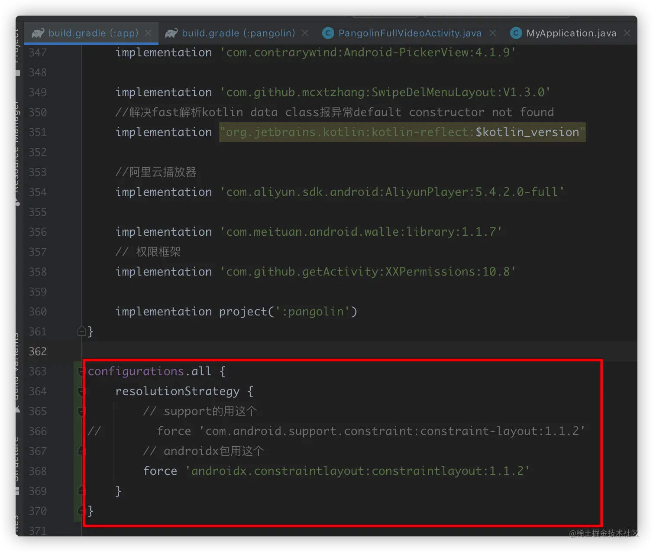Click the SwipeDelMenuLayout dependency string
The image size is (653, 552).
[x=385, y=92]
